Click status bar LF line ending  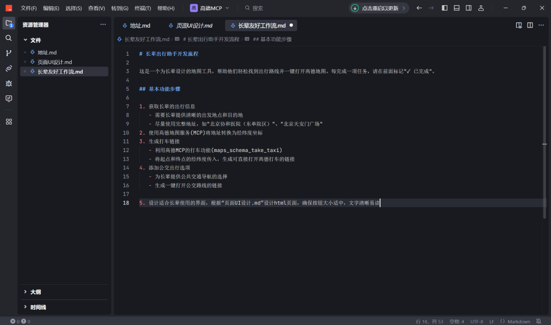[x=492, y=321]
